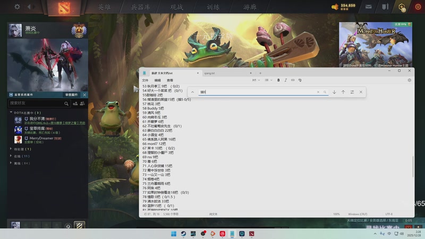
Task: Open the Monster Hunter promotion banner
Action: point(376,45)
